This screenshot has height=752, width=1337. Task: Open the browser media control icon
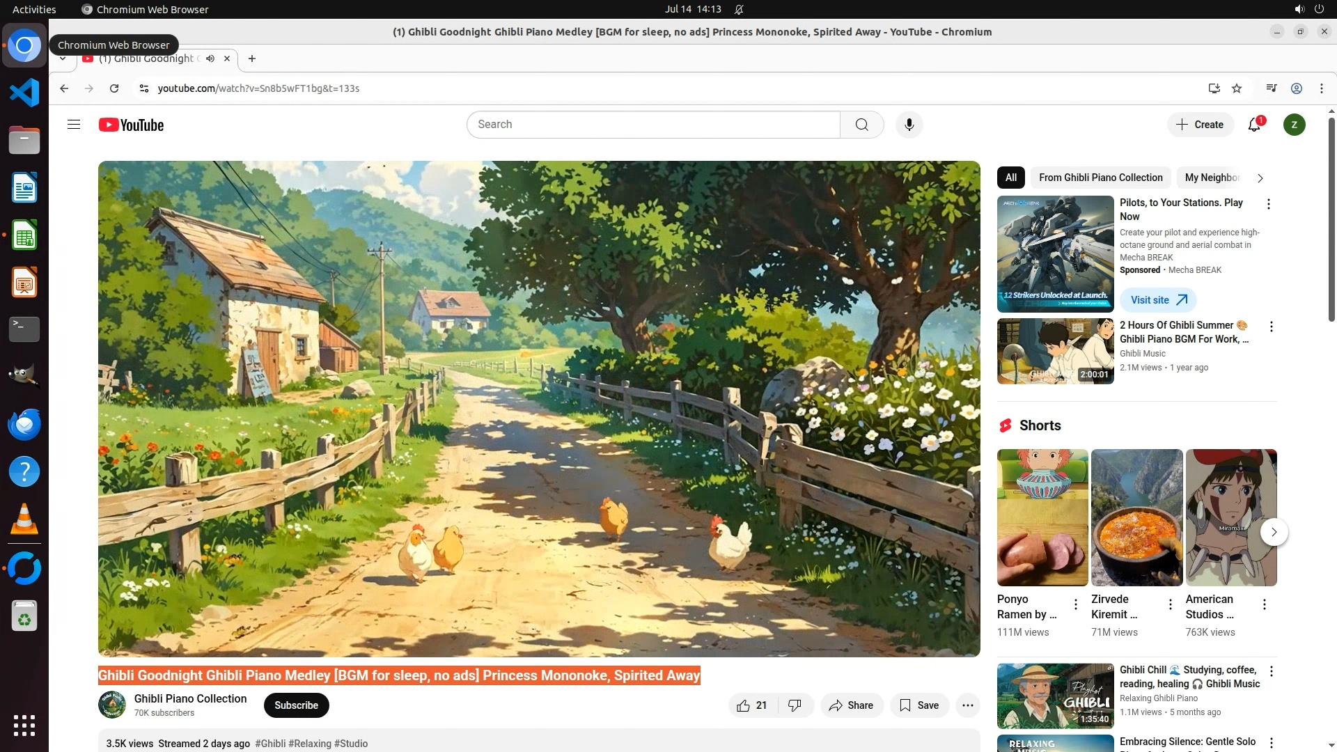tap(1272, 88)
